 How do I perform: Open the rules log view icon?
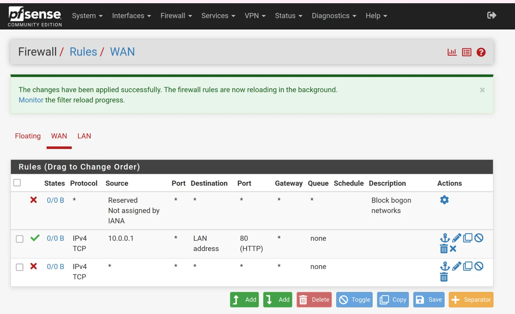point(466,52)
